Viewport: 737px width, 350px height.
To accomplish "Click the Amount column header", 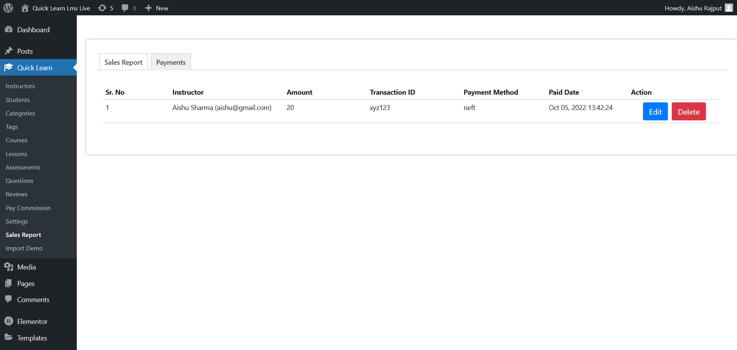I will point(299,92).
